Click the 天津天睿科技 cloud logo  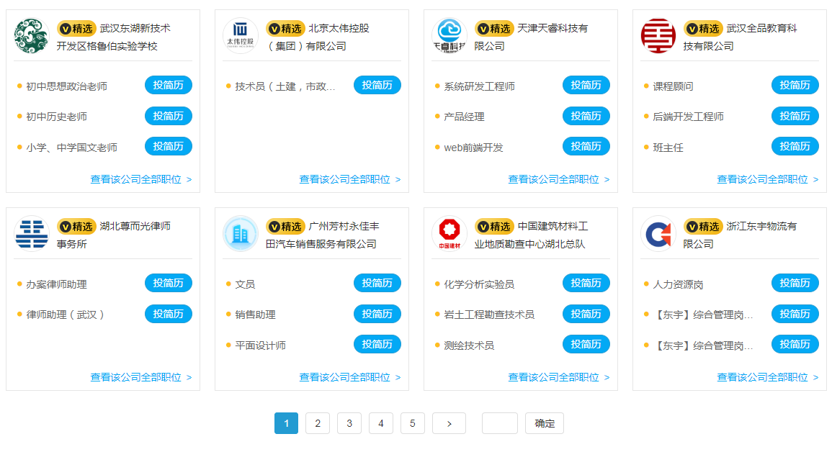(x=449, y=36)
